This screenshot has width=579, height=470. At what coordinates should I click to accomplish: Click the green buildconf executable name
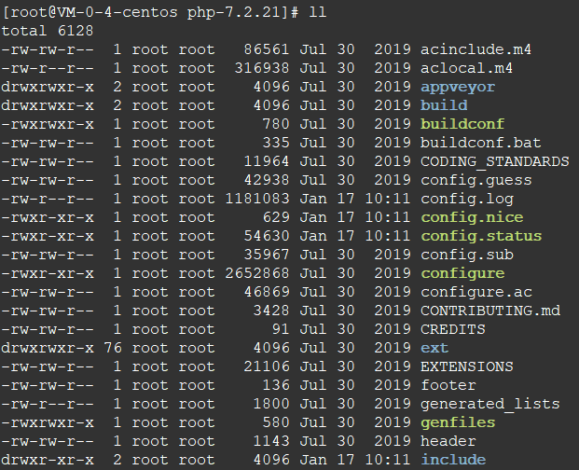462,124
